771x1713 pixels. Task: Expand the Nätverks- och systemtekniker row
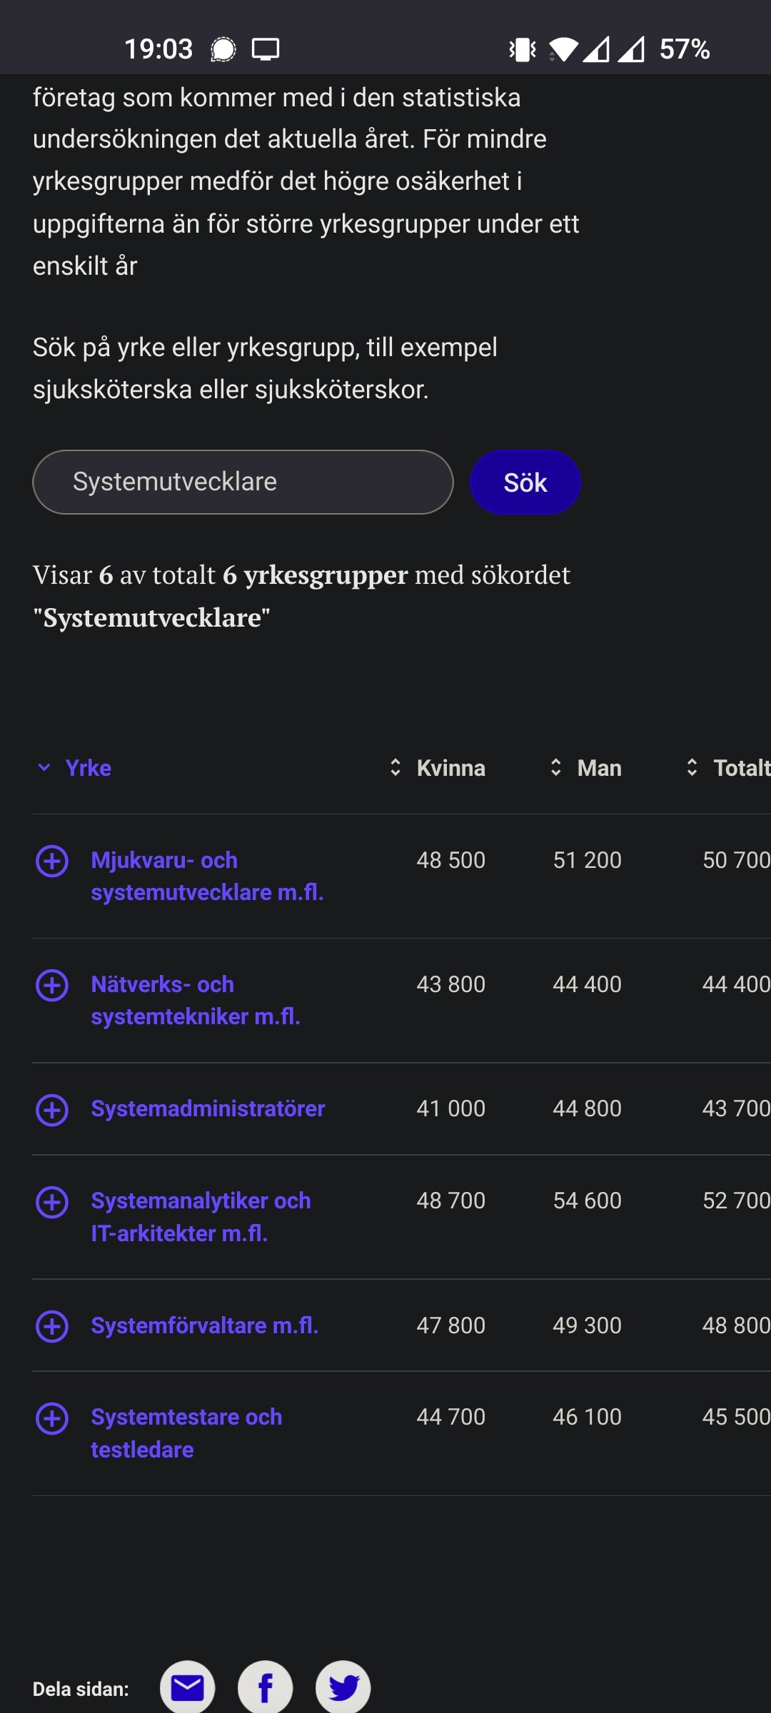[52, 985]
